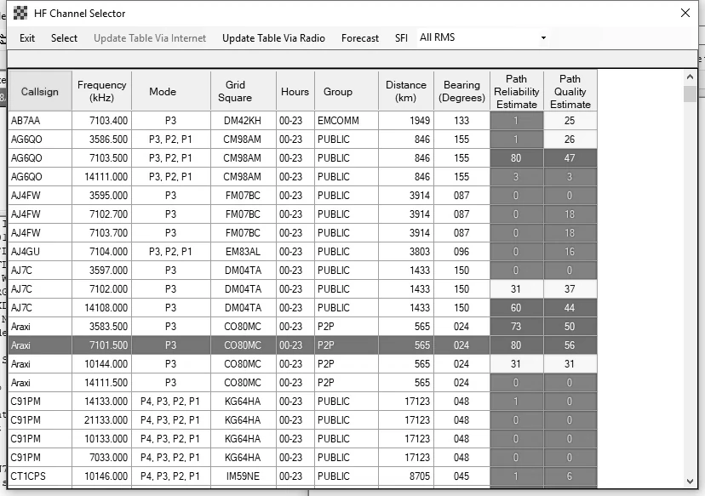Click the Path Reliability Estimate column header

coord(517,91)
